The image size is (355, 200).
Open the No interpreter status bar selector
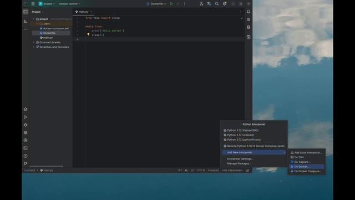232,171
